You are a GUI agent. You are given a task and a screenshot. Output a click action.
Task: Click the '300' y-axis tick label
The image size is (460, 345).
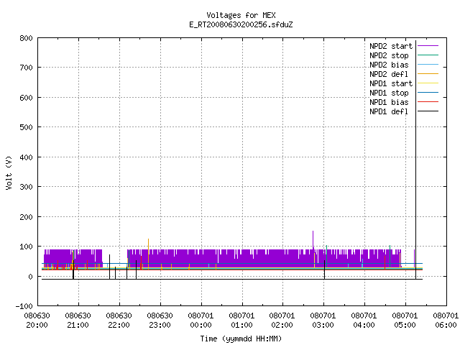click(x=26, y=187)
